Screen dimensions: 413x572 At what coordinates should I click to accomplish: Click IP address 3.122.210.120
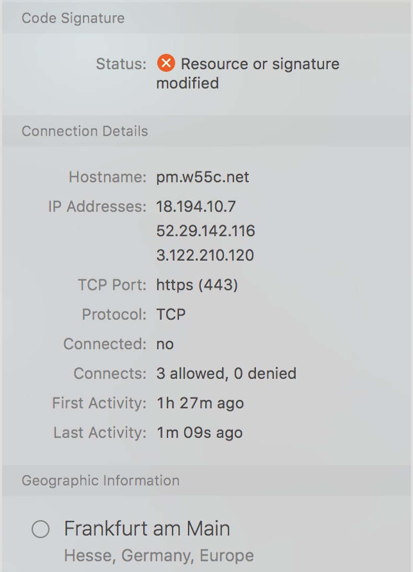click(205, 256)
